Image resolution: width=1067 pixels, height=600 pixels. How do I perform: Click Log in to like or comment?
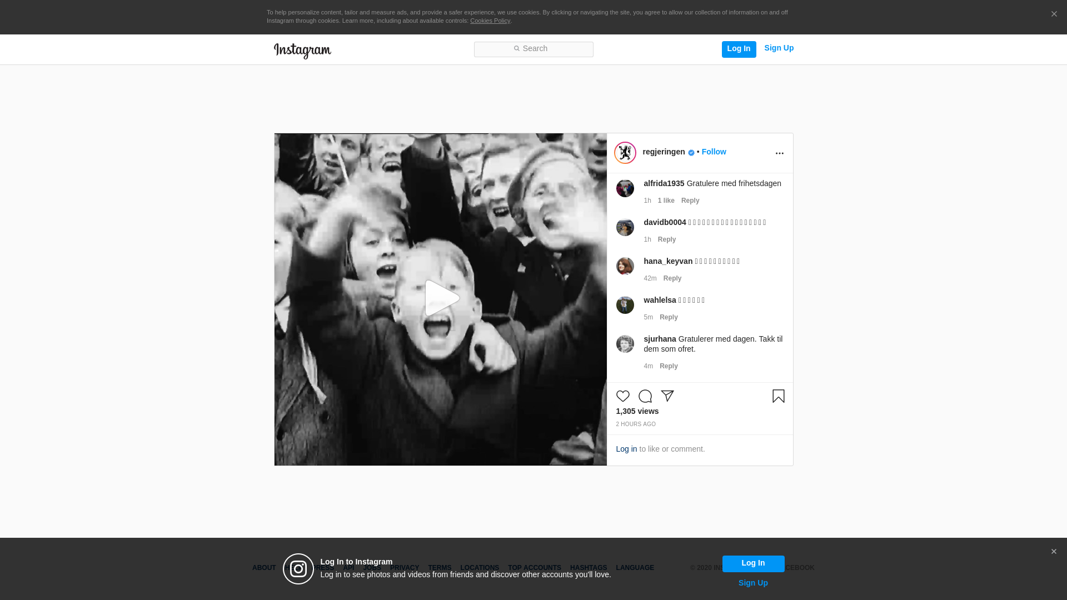click(x=626, y=449)
